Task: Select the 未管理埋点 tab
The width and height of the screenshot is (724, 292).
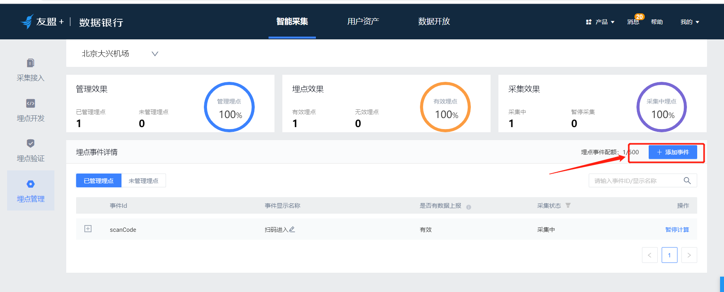Action: pyautogui.click(x=144, y=181)
